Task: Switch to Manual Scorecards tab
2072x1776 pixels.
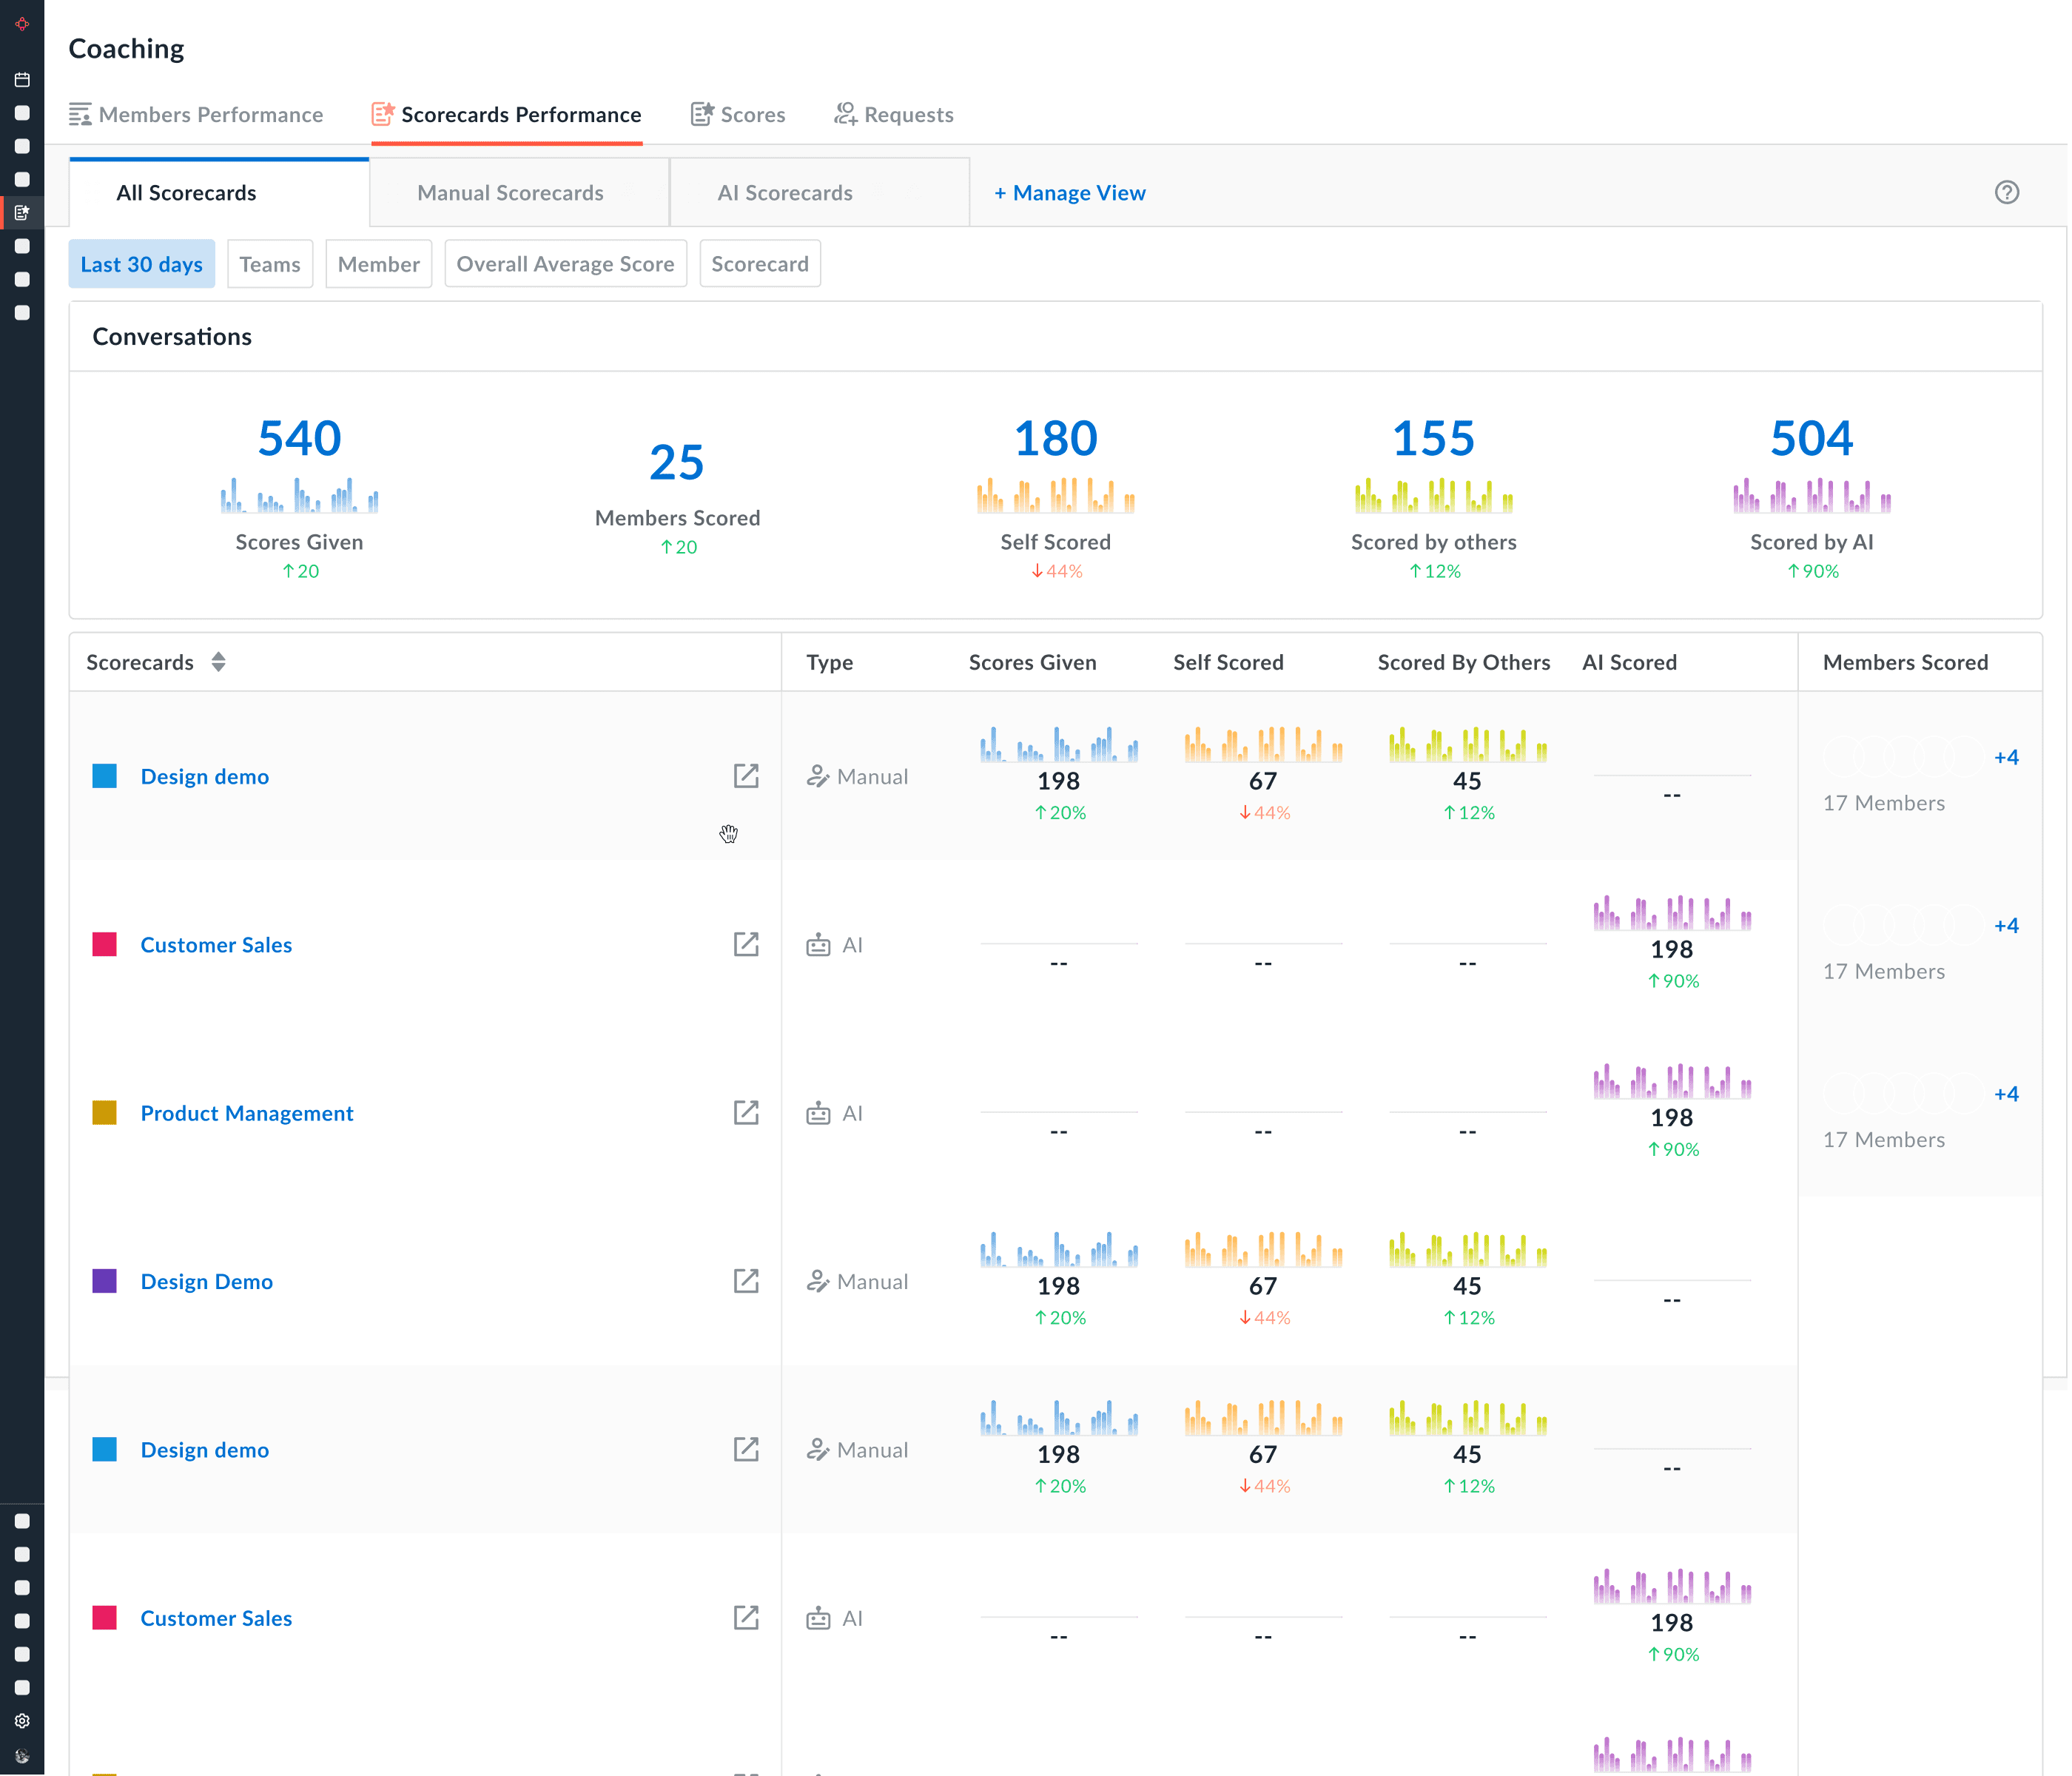Action: click(x=510, y=193)
